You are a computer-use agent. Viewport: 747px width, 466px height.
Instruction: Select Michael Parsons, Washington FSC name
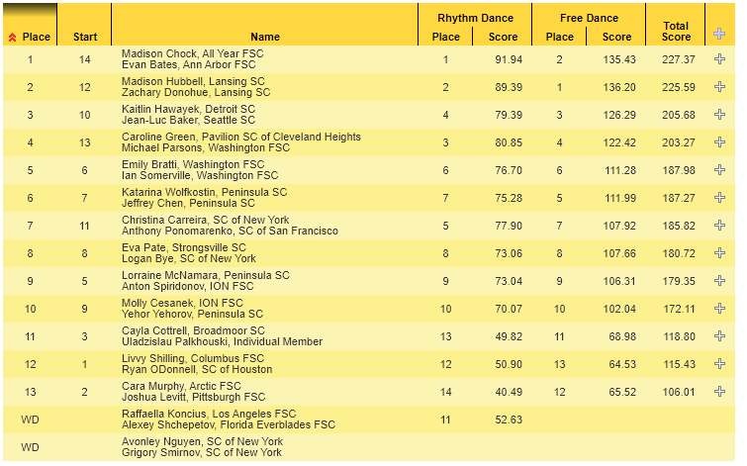206,147
